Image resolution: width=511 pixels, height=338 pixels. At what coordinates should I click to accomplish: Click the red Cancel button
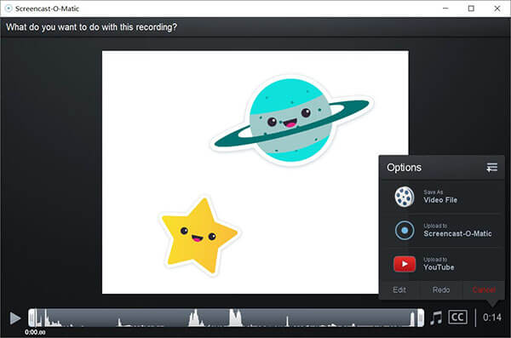484,289
